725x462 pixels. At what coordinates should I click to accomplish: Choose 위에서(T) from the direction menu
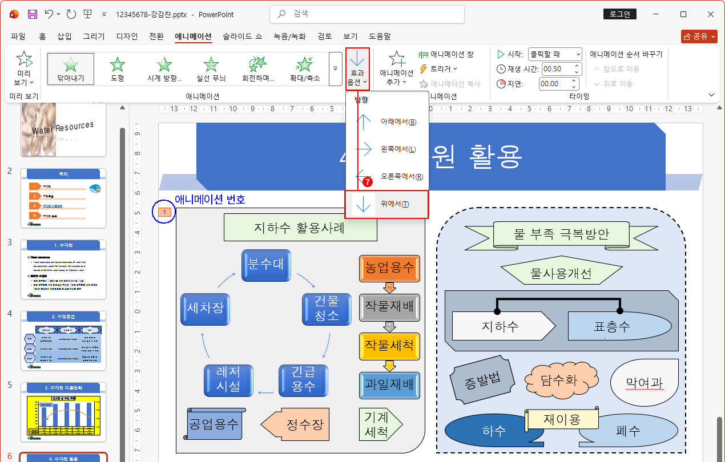tap(388, 204)
